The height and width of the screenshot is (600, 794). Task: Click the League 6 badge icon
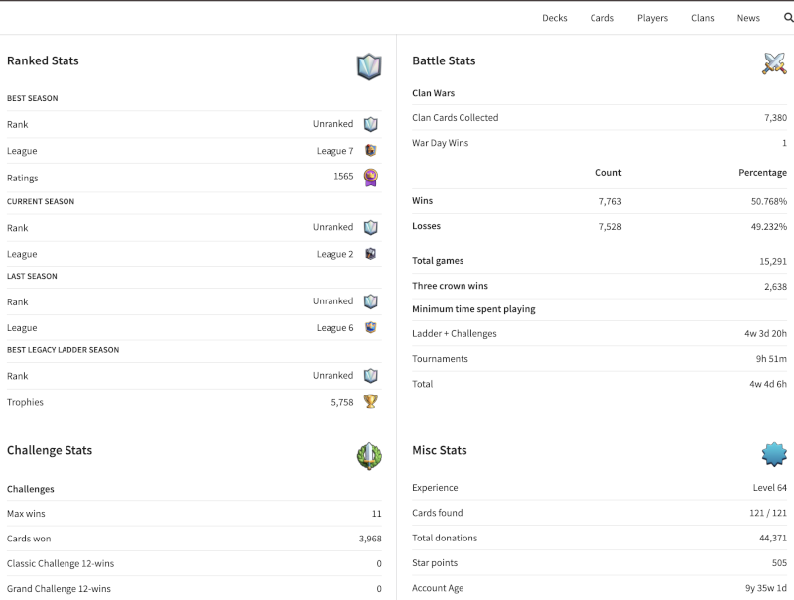[371, 328]
